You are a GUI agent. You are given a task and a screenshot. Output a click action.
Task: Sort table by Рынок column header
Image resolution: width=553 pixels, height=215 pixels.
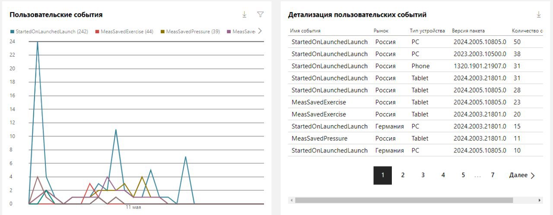click(x=381, y=31)
